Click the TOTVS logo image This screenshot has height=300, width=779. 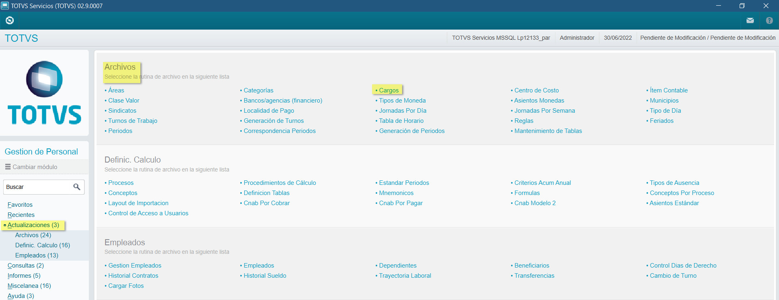coord(45,93)
